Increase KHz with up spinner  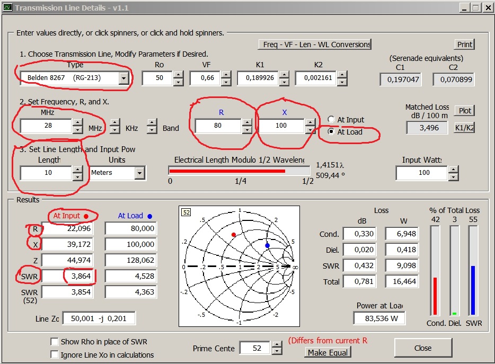click(115, 122)
